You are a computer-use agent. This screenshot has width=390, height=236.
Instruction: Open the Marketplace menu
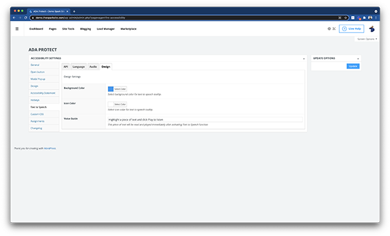[x=128, y=29]
